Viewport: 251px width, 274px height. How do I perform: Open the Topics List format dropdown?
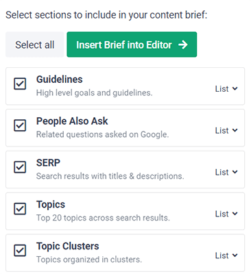click(226, 214)
